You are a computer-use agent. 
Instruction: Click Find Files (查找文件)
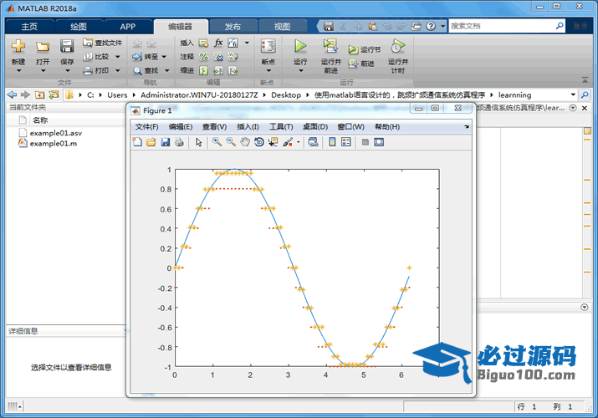pos(103,43)
